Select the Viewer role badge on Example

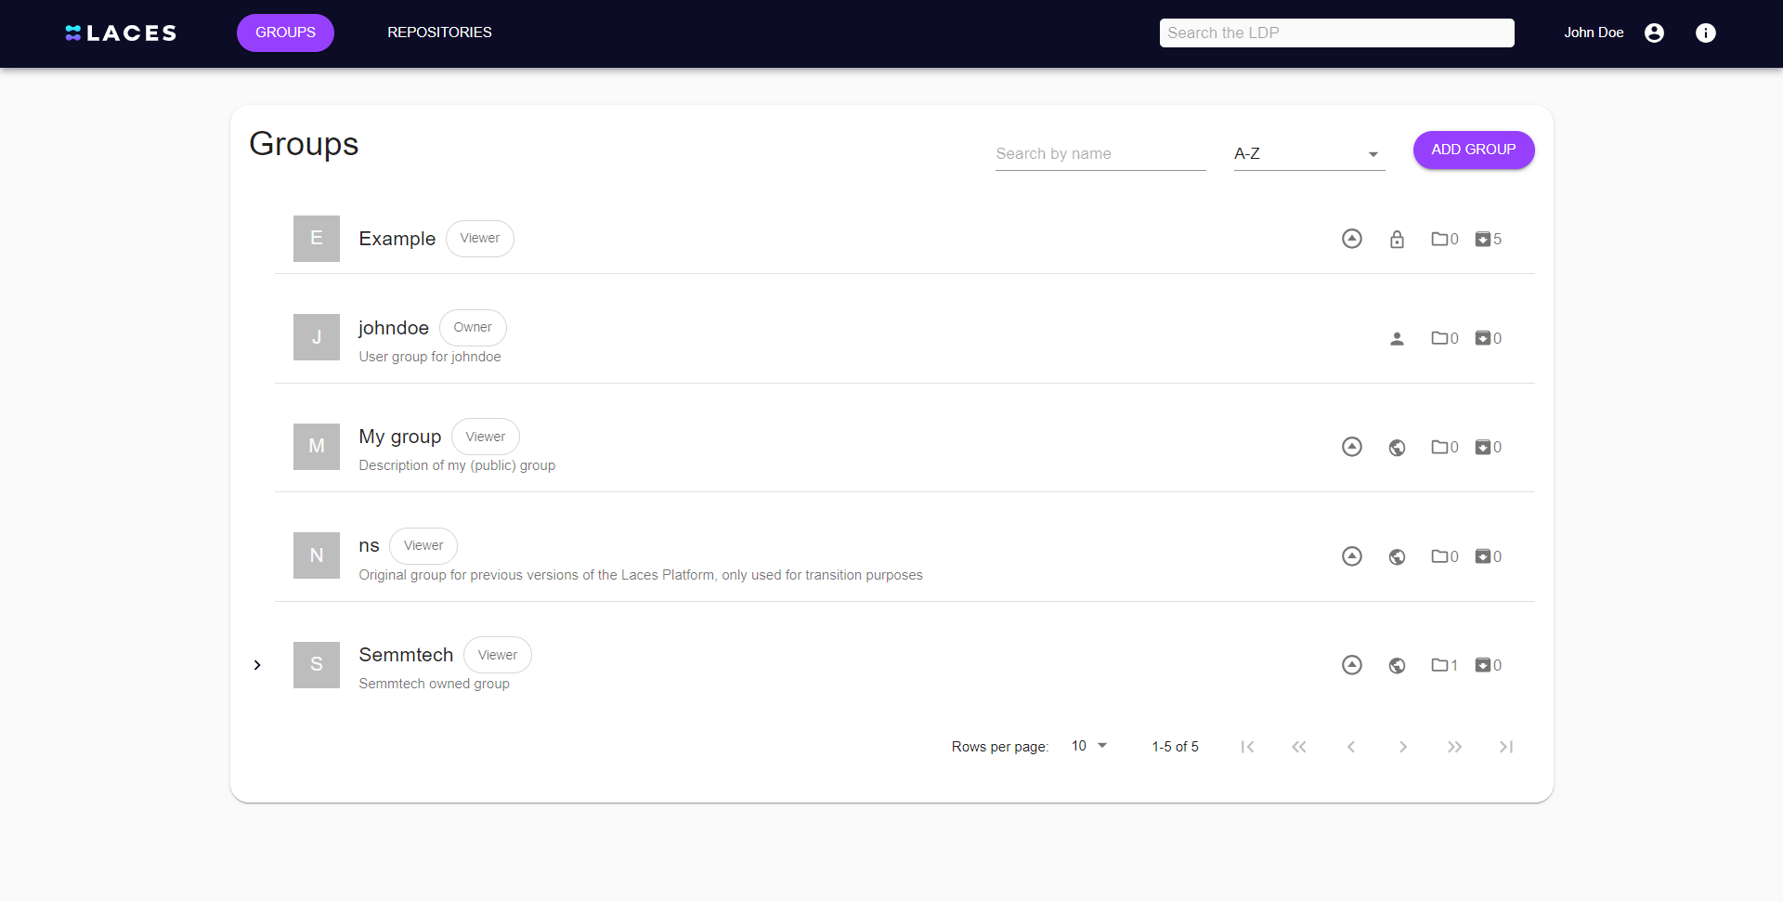click(479, 238)
